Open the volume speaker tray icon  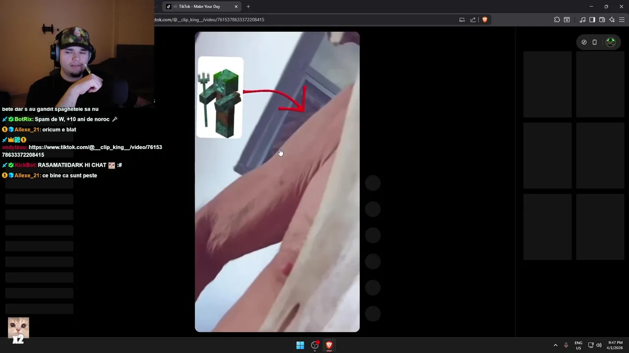pyautogui.click(x=599, y=345)
